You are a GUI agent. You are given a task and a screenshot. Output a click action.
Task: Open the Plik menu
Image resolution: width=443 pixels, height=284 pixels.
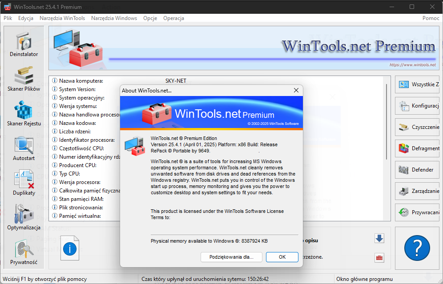(x=8, y=18)
